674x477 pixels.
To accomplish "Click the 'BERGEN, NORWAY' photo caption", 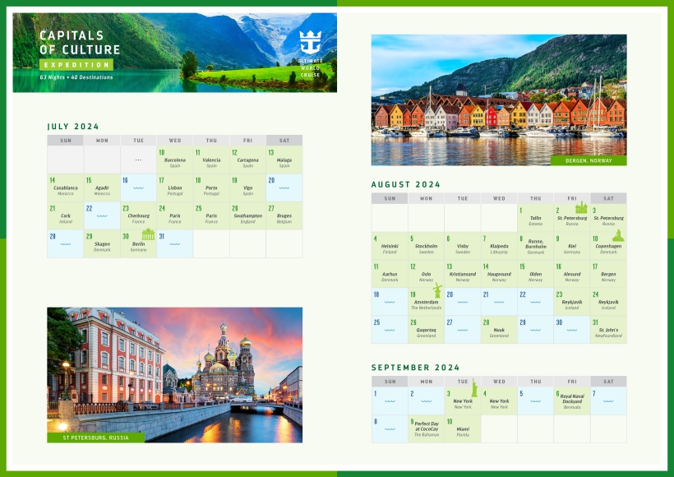I will [589, 160].
